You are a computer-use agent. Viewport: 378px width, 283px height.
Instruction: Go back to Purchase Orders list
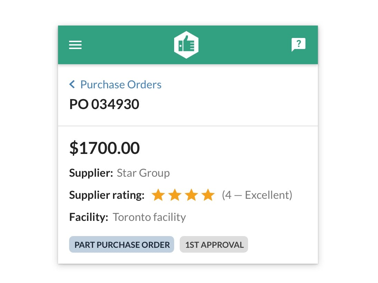(x=121, y=85)
